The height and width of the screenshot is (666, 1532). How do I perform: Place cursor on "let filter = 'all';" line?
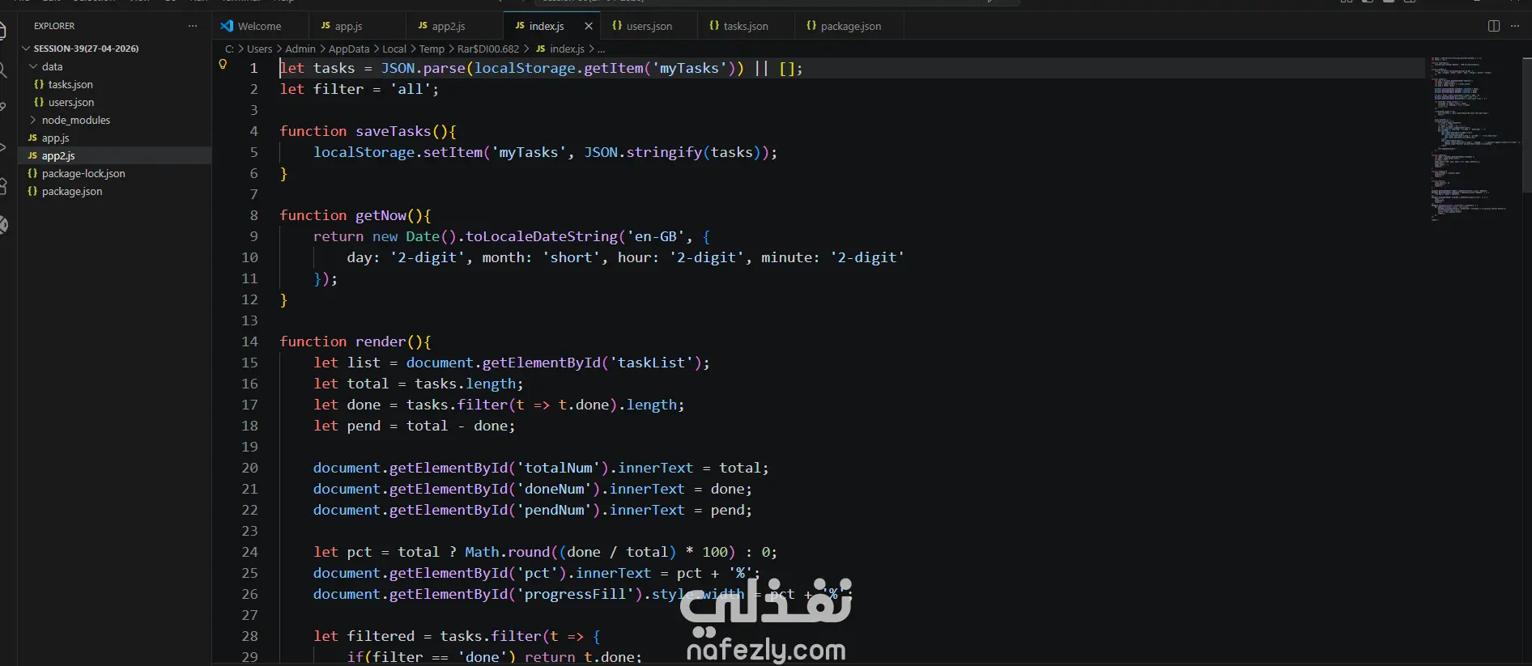pyautogui.click(x=359, y=89)
